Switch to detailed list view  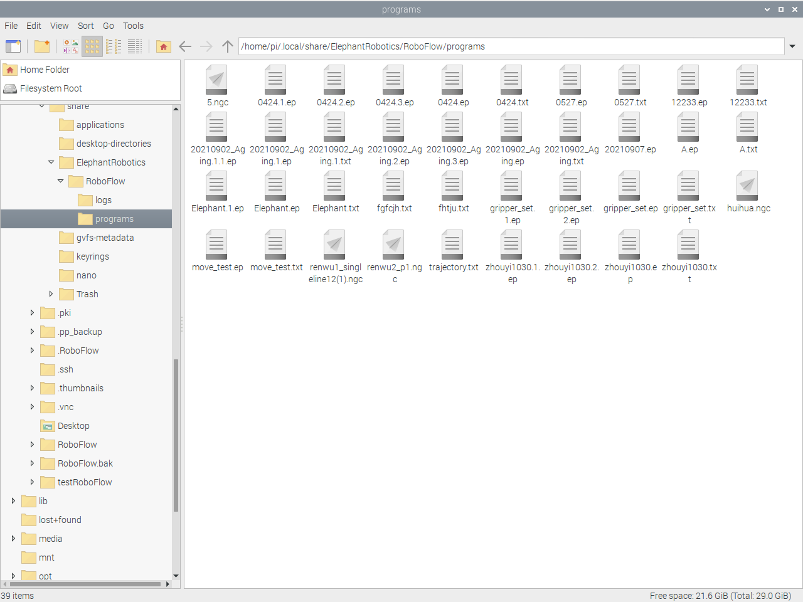pos(135,46)
